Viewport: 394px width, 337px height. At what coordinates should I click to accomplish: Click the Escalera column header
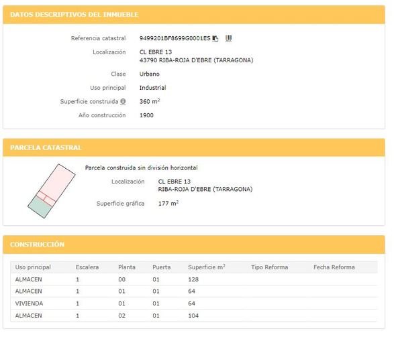point(87,267)
